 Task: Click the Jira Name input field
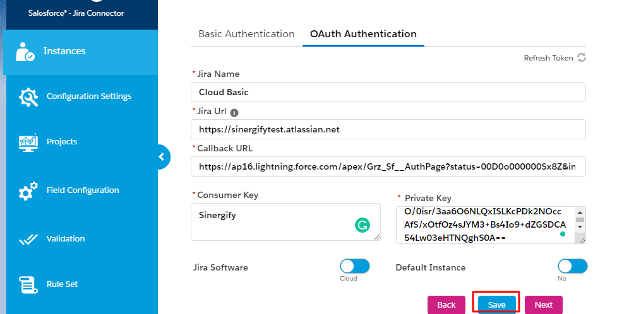tap(388, 92)
